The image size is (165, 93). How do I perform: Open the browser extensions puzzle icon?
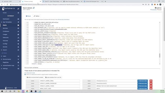pyautogui.click(x=158, y=5)
